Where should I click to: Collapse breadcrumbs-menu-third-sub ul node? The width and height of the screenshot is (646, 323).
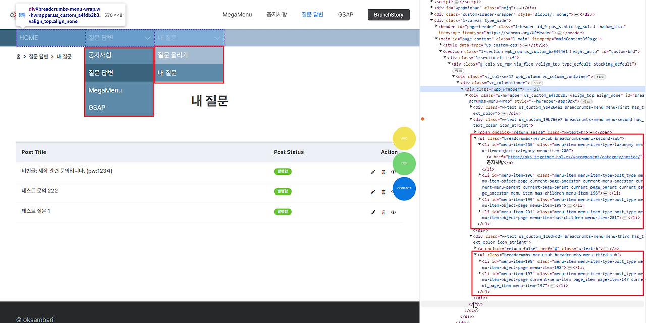pyautogui.click(x=475, y=255)
